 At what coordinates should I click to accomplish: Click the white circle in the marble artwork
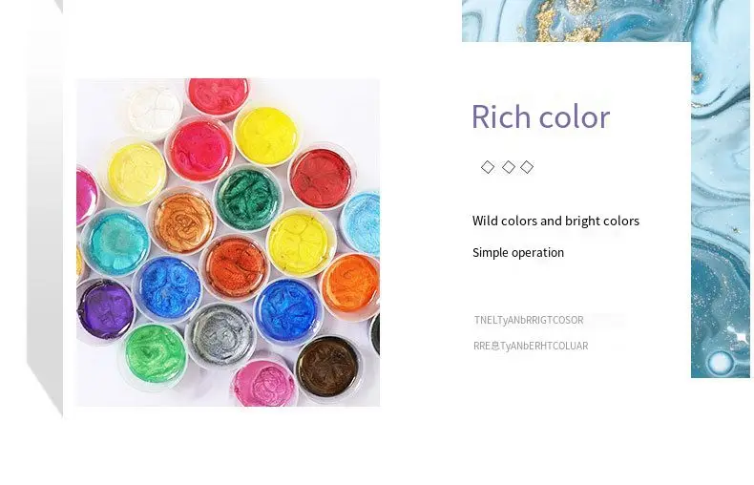(x=721, y=362)
